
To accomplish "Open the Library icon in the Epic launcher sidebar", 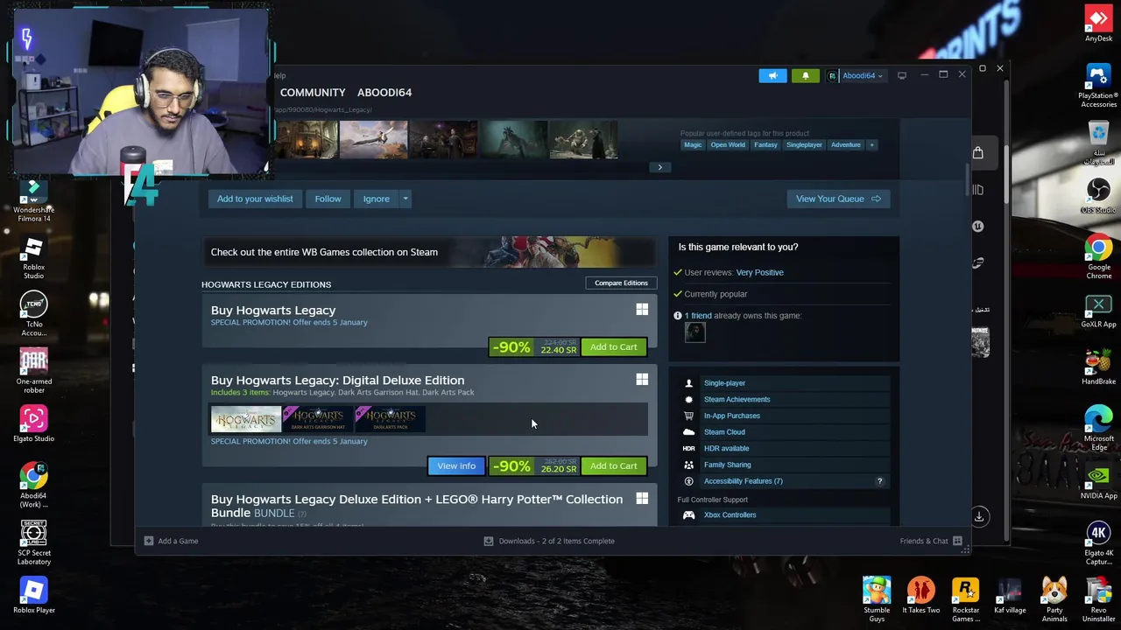I will pyautogui.click(x=978, y=190).
